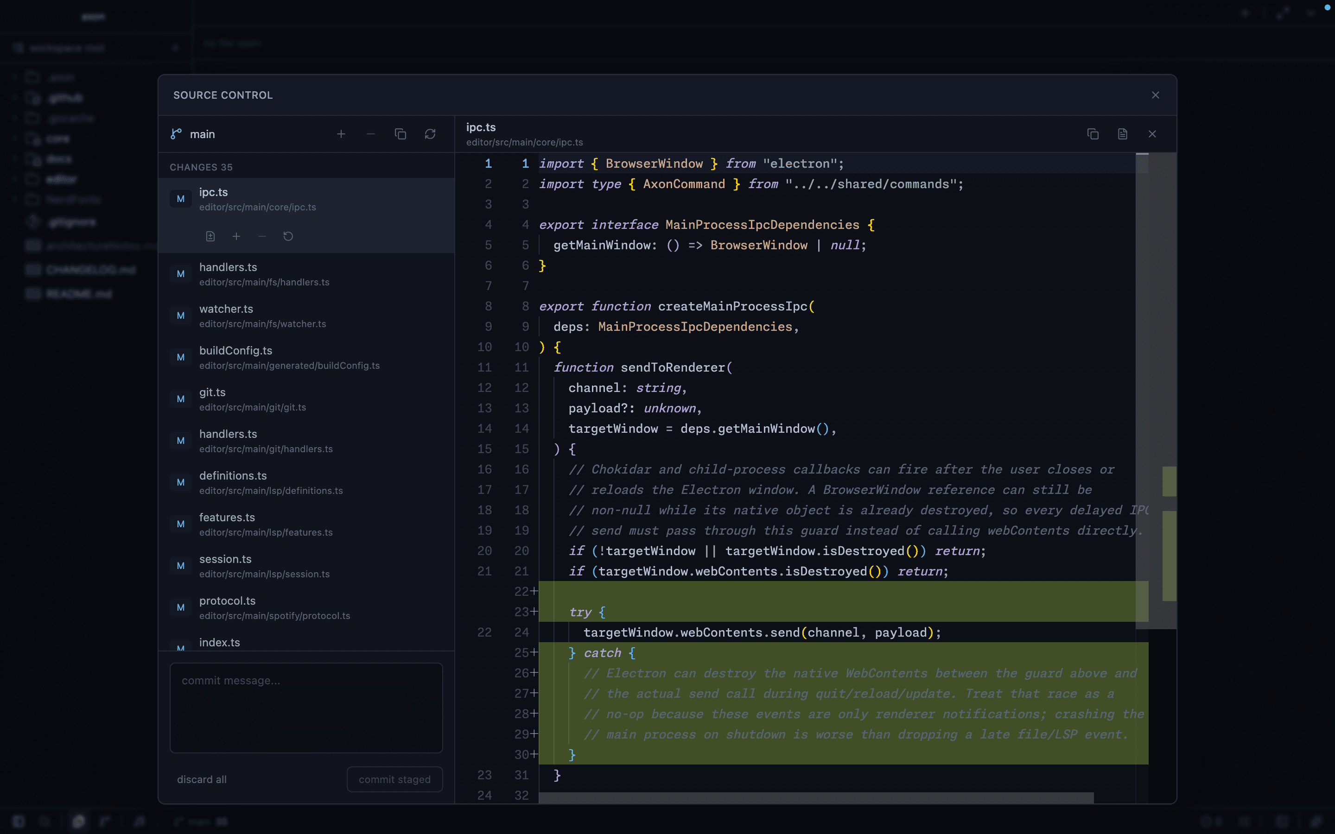Click the commit staged button

(394, 779)
